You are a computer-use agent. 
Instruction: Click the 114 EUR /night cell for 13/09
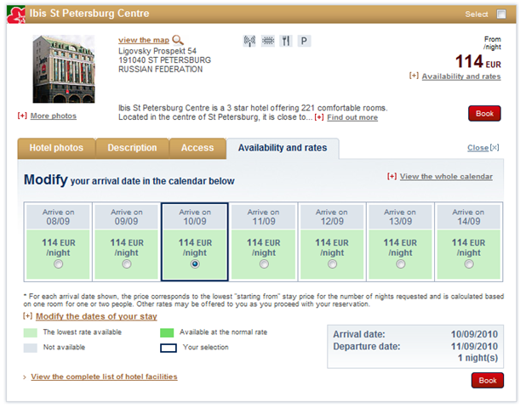(401, 254)
